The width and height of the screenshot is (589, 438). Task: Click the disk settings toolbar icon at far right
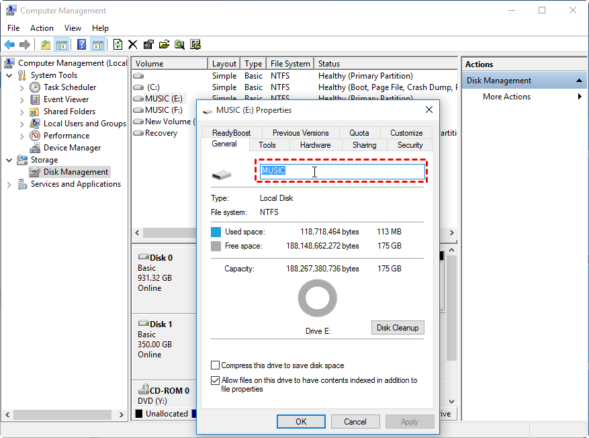[x=195, y=45]
